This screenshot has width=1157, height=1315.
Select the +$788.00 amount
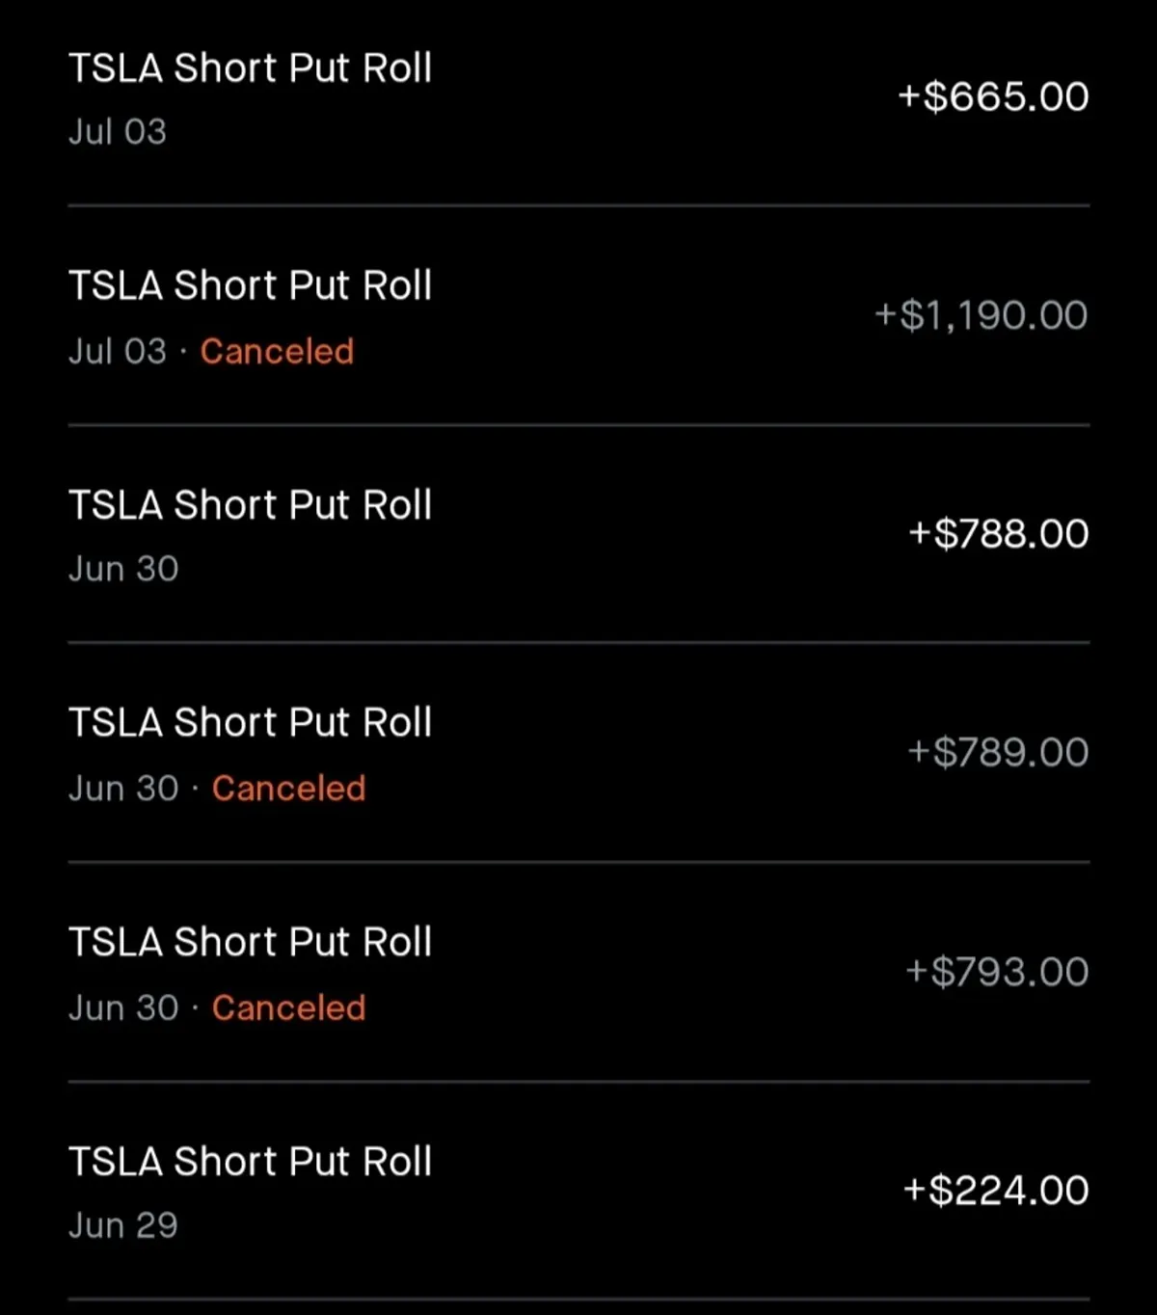click(x=998, y=534)
